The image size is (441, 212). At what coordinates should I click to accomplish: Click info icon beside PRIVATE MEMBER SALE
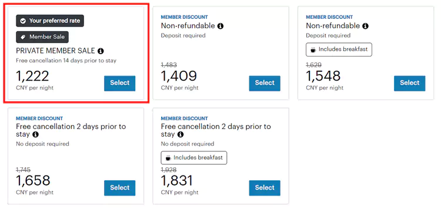(101, 51)
